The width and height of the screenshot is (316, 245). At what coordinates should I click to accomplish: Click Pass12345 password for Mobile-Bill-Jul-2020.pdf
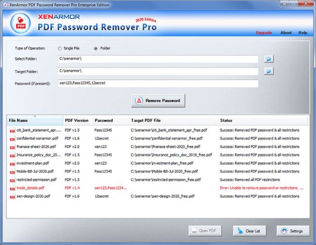[103, 171]
